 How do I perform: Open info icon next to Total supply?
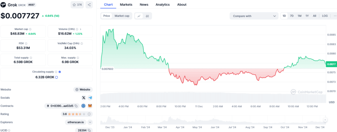(x=31, y=58)
